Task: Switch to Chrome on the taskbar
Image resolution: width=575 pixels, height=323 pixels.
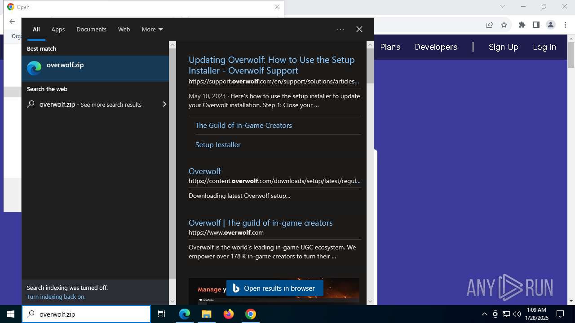Action: pyautogui.click(x=251, y=314)
